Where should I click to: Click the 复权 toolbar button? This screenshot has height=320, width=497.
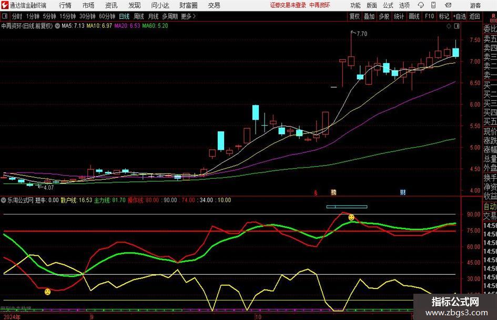tap(354, 16)
